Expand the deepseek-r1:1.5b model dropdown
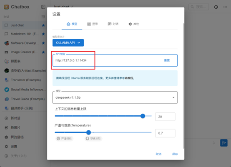 pyautogui.click(x=115, y=97)
